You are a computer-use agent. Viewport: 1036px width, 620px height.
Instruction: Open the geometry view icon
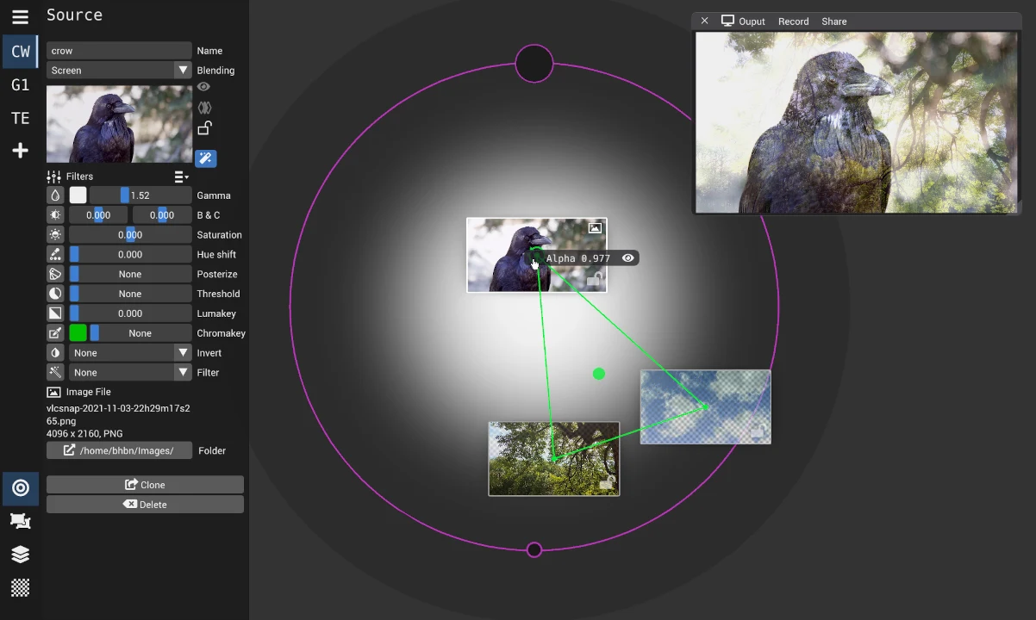pos(20,521)
